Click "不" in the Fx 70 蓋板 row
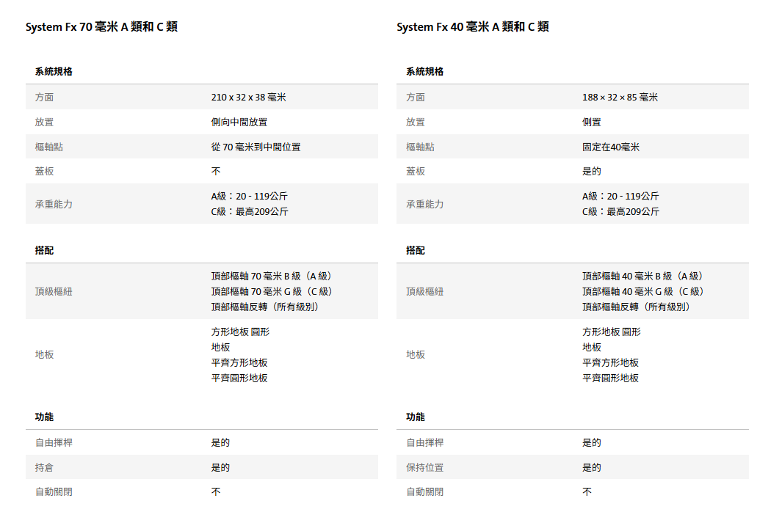 coord(216,171)
